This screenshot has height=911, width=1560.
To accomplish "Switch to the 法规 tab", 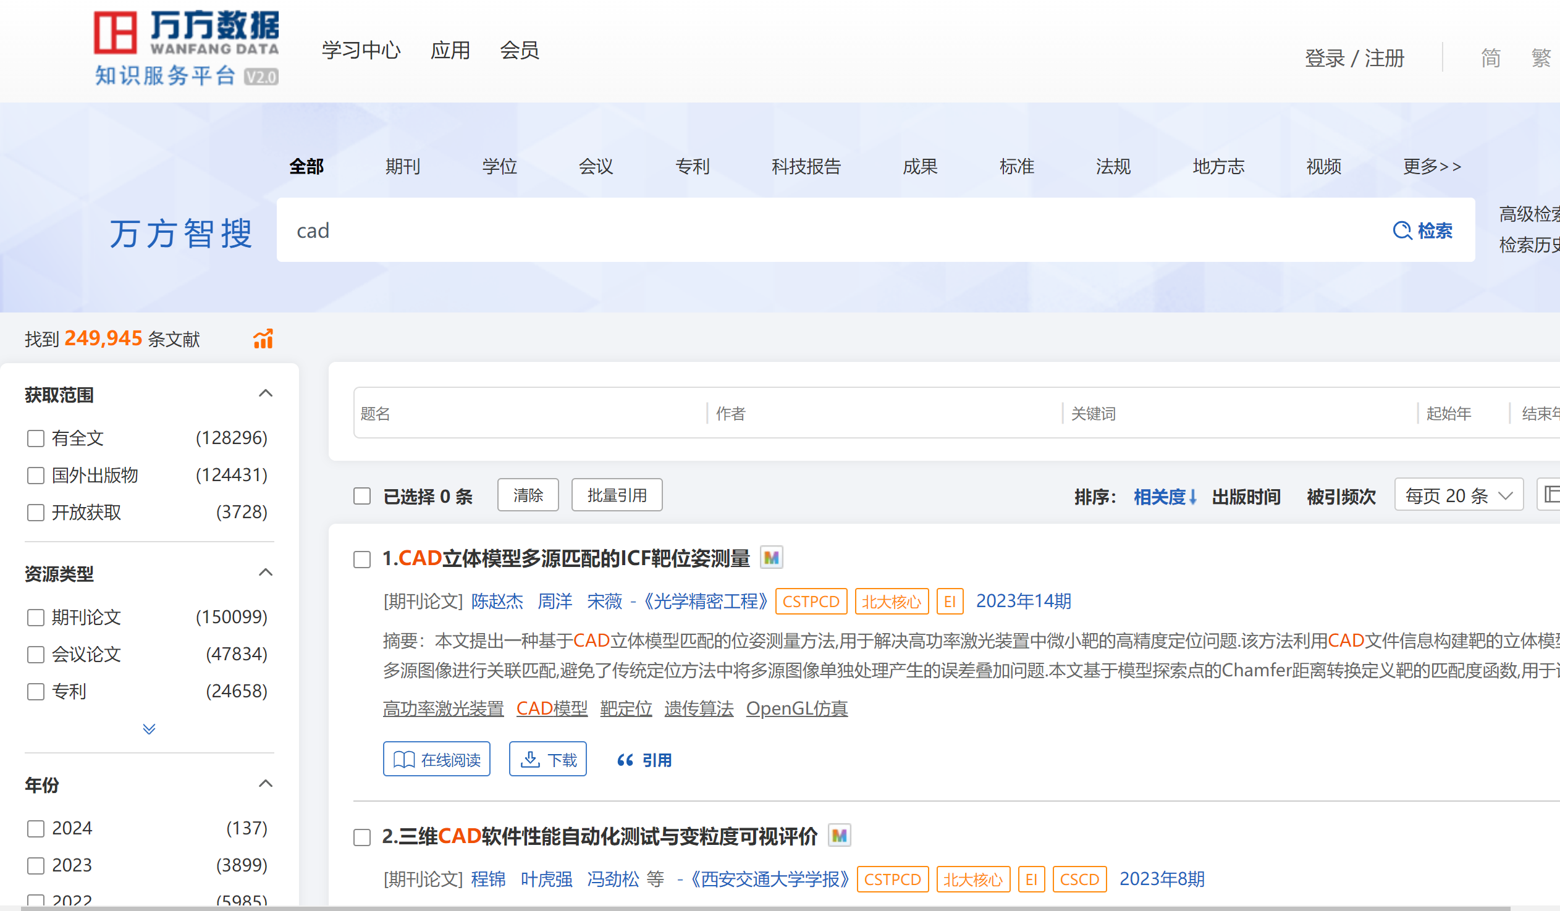I will tap(1114, 166).
